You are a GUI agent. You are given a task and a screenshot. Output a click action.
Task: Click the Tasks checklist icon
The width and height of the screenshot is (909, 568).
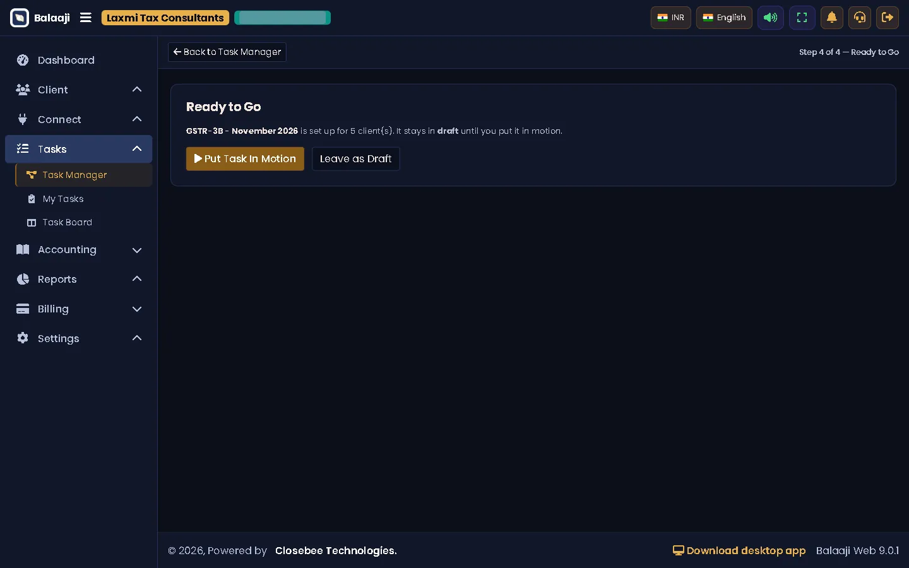tap(23, 149)
